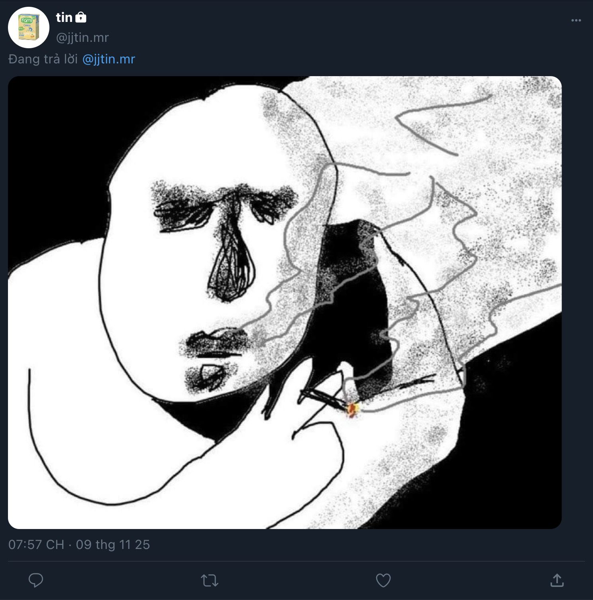
Task: Click the date "09 thg 11 25"
Action: [113, 545]
